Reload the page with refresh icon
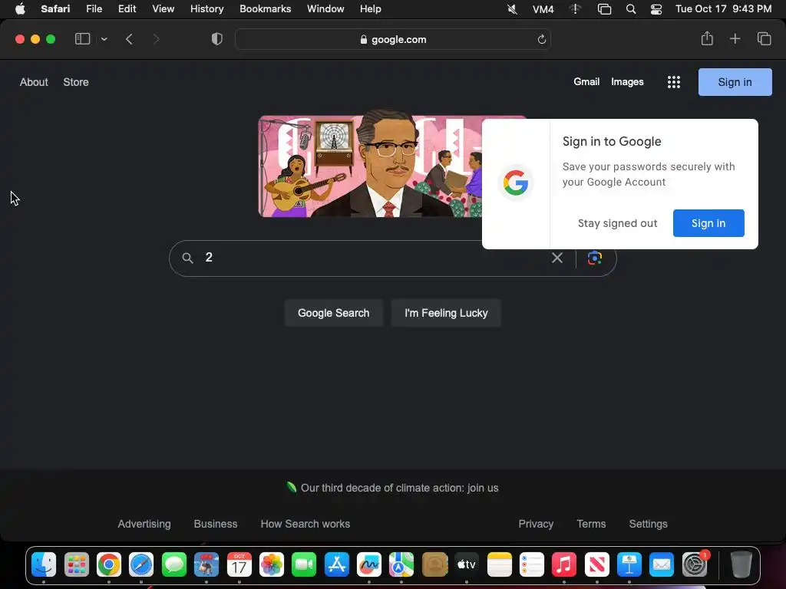Screen dimensions: 786x589 [x=541, y=39]
